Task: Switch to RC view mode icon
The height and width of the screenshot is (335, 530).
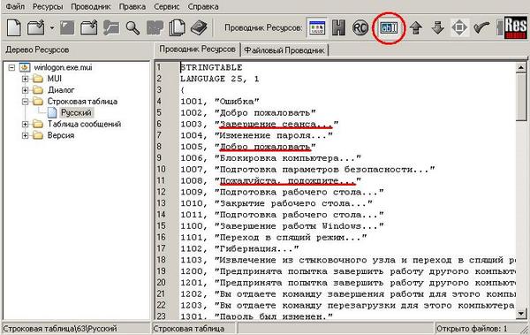Action: tap(360, 27)
